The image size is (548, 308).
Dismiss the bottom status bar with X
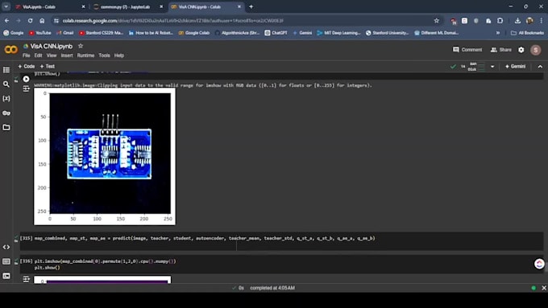(x=544, y=288)
